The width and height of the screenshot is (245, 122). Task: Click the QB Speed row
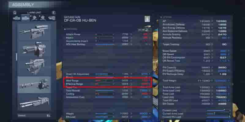[x=196, y=54]
